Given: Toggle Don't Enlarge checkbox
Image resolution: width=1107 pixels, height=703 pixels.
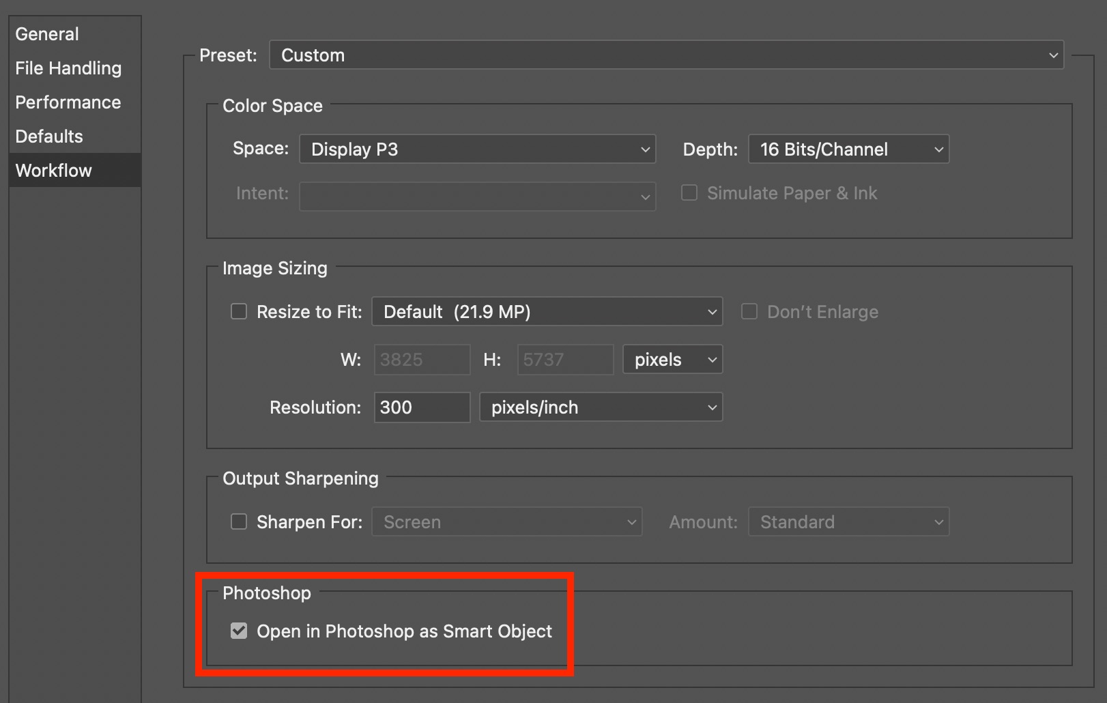Looking at the screenshot, I should pyautogui.click(x=749, y=312).
